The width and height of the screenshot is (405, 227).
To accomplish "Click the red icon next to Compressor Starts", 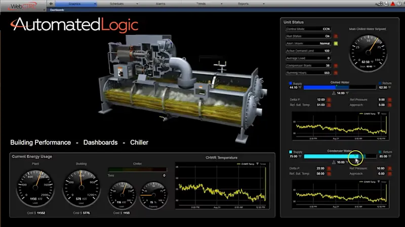I will (336, 66).
